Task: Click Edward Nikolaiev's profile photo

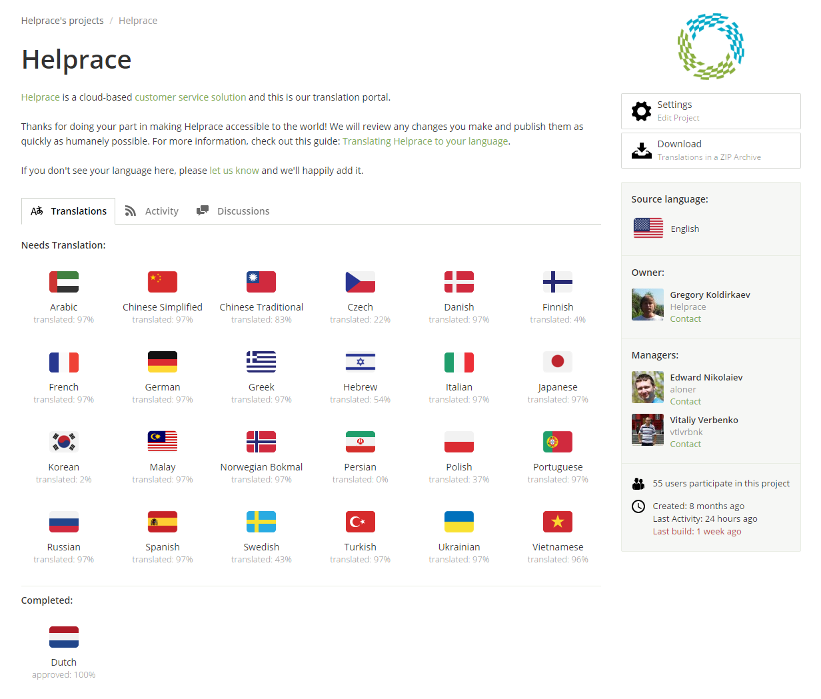Action: coord(647,387)
